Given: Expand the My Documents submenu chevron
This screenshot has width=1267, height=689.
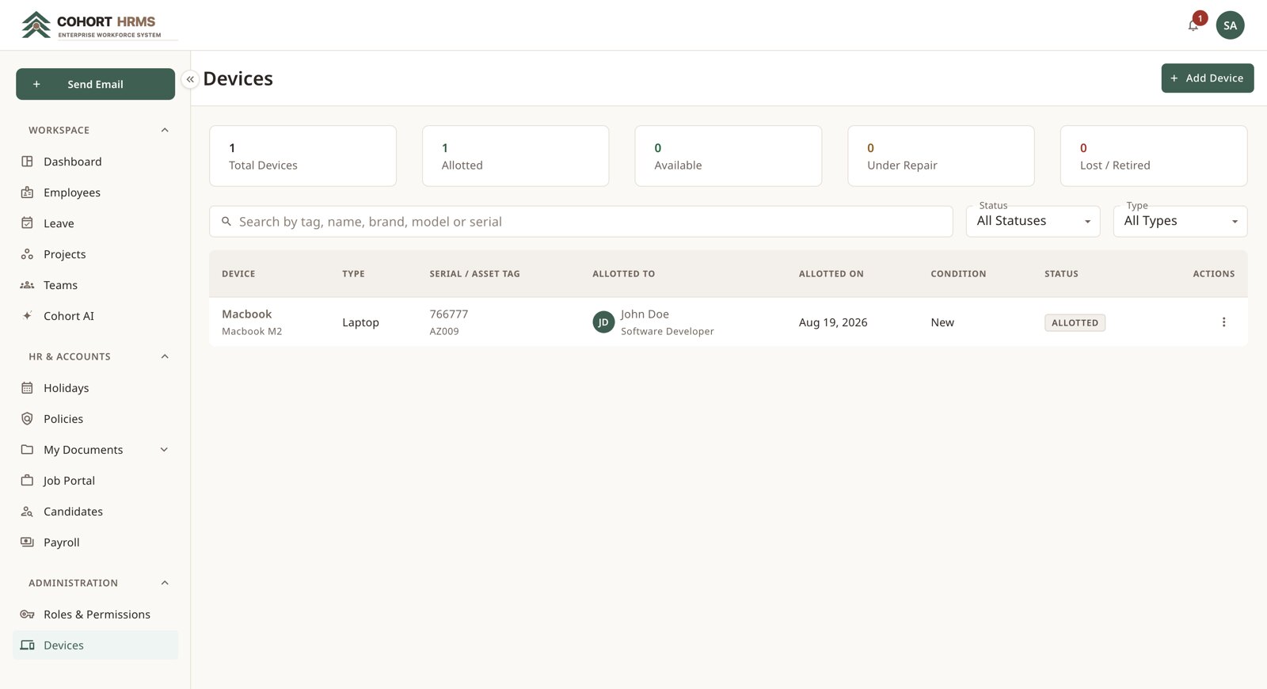Looking at the screenshot, I should pyautogui.click(x=164, y=450).
